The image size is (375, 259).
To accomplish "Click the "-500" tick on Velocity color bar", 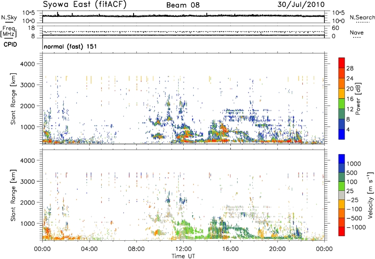I will coord(354,218).
